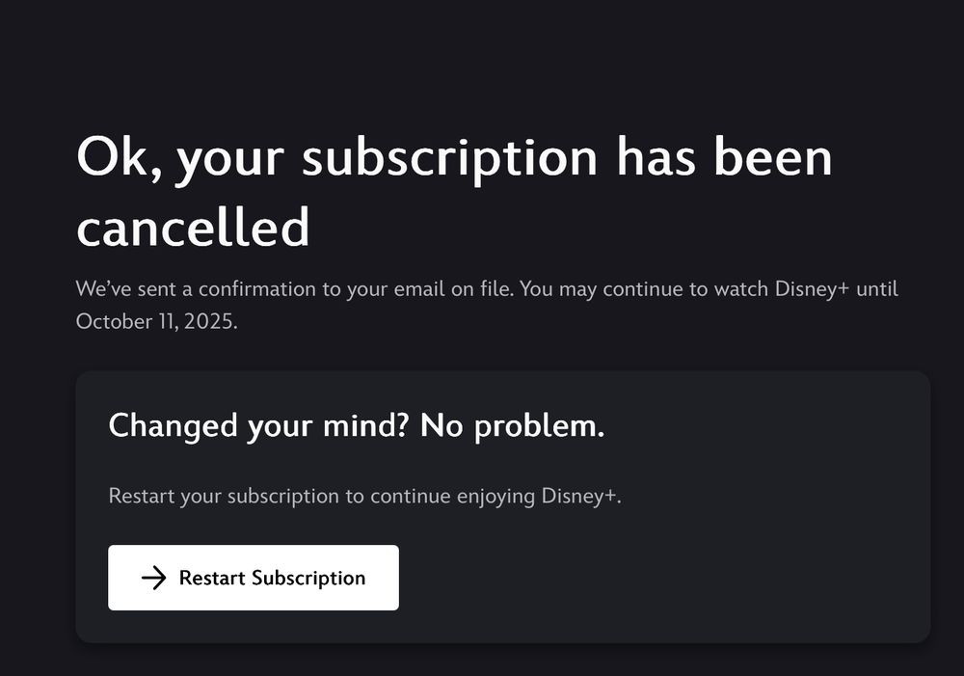Select the phrase 'No problem.' in the card

(x=514, y=425)
